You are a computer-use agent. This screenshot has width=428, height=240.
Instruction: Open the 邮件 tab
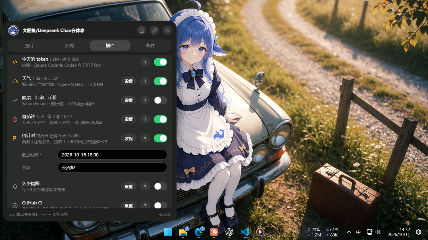click(150, 46)
